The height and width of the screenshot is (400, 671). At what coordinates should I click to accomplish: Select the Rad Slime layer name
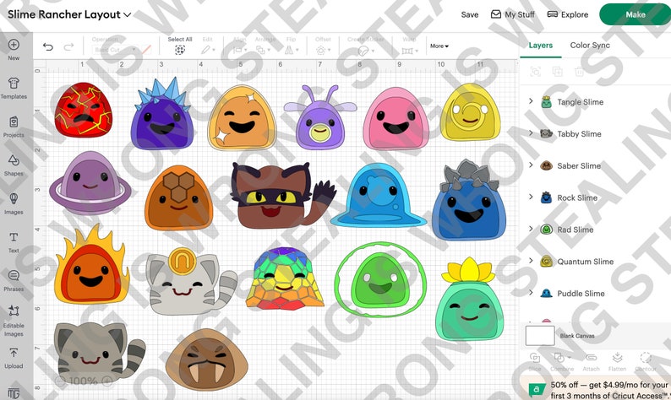point(576,230)
